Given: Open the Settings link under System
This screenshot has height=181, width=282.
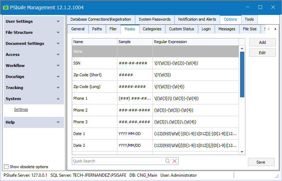Looking at the screenshot, I should point(21,109).
